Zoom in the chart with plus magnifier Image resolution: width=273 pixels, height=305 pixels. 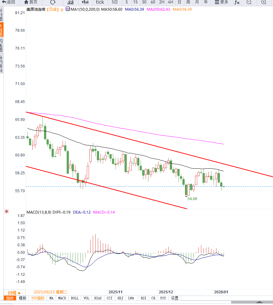[264, 2]
